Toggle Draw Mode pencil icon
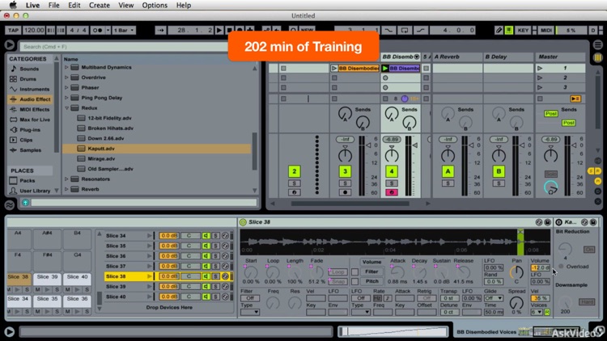607x341 pixels. pyautogui.click(x=499, y=30)
